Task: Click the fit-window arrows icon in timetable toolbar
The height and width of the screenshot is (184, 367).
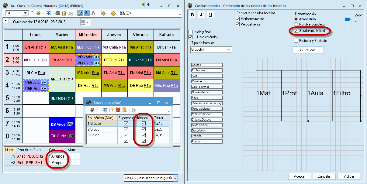Action: pyautogui.click(x=48, y=13)
